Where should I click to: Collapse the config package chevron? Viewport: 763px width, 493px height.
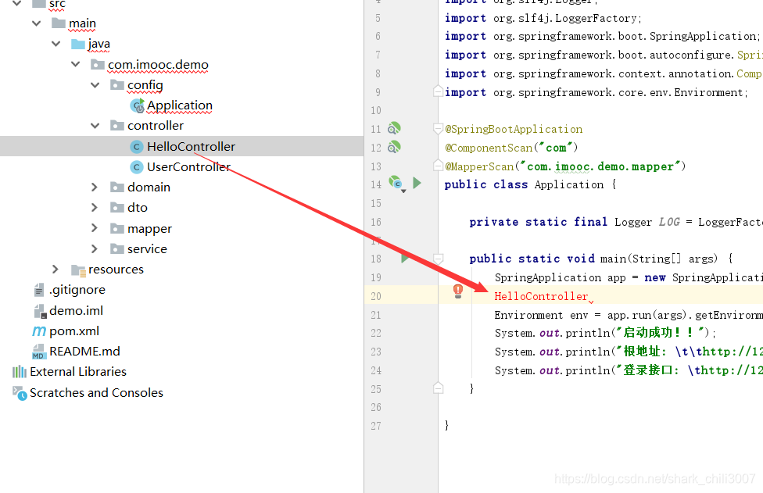click(x=95, y=85)
